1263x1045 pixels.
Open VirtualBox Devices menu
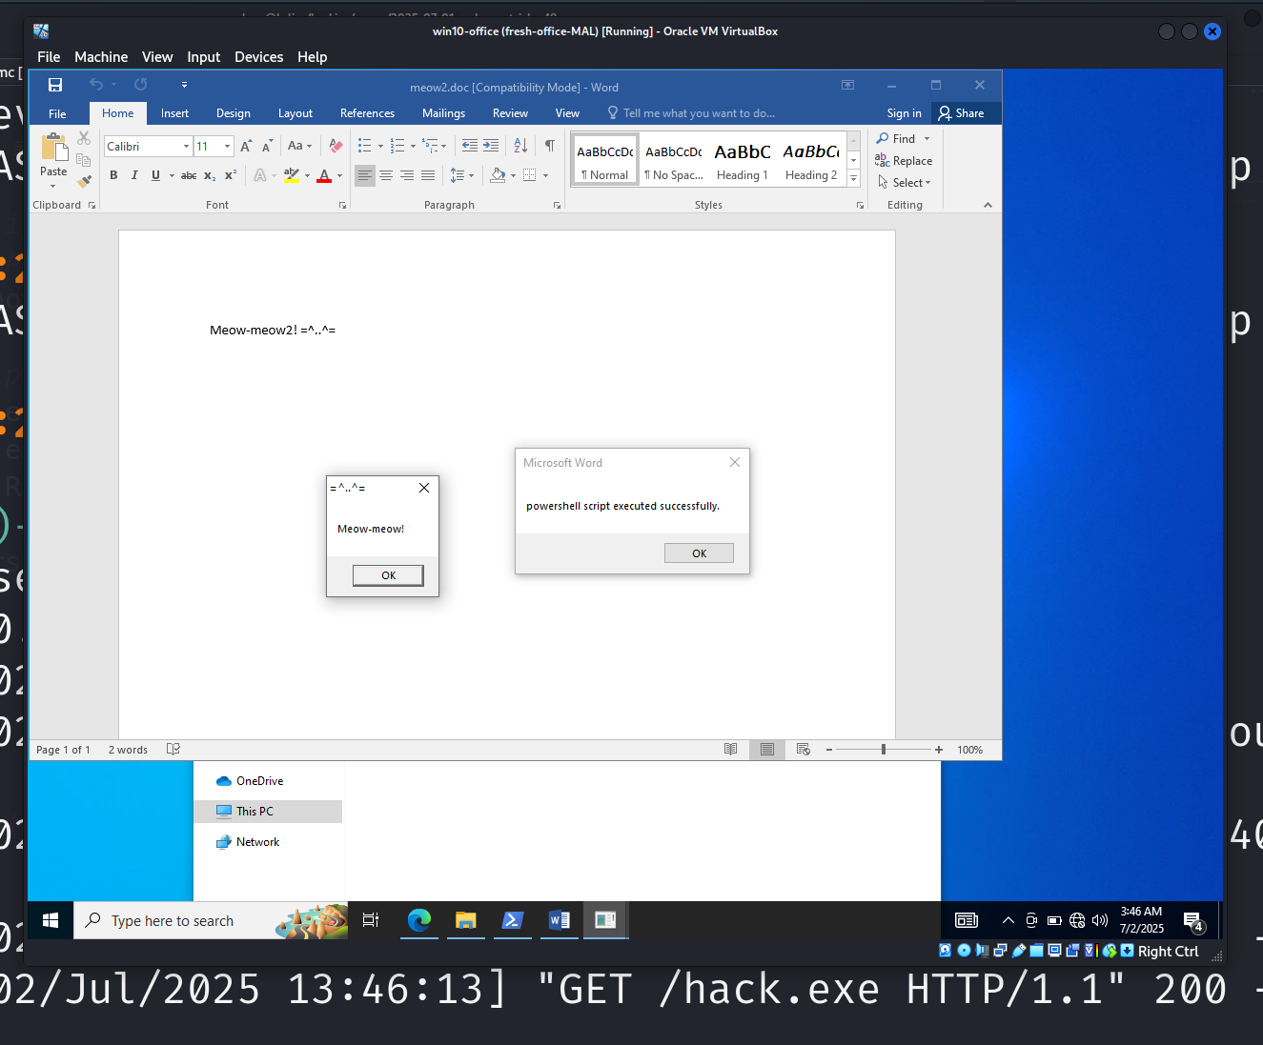[x=259, y=57]
